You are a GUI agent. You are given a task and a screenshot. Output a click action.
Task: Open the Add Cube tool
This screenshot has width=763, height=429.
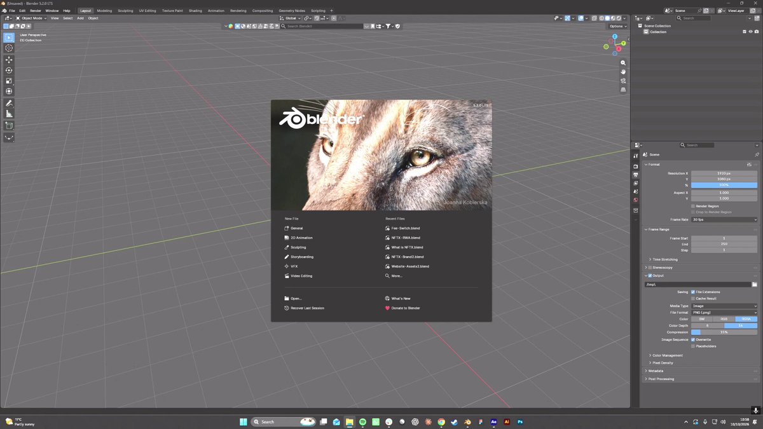coord(9,126)
